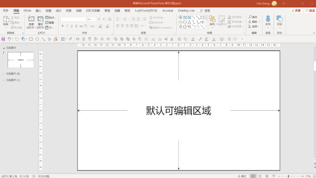Expand the second collapsed section in slide panel

pyautogui.click(x=3, y=80)
